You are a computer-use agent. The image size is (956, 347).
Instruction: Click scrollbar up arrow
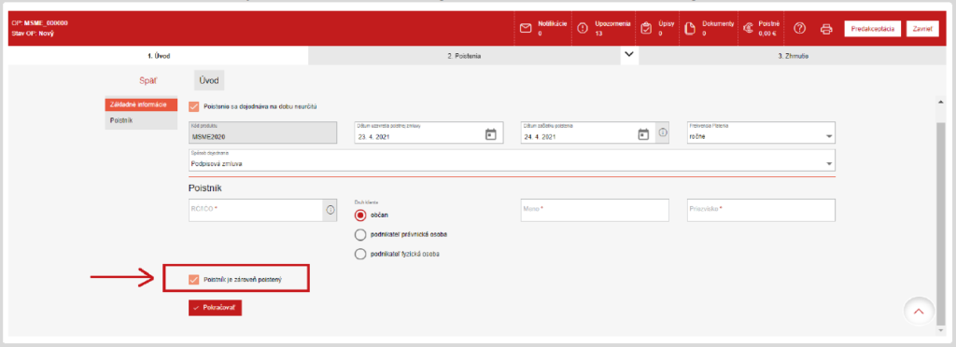941,102
